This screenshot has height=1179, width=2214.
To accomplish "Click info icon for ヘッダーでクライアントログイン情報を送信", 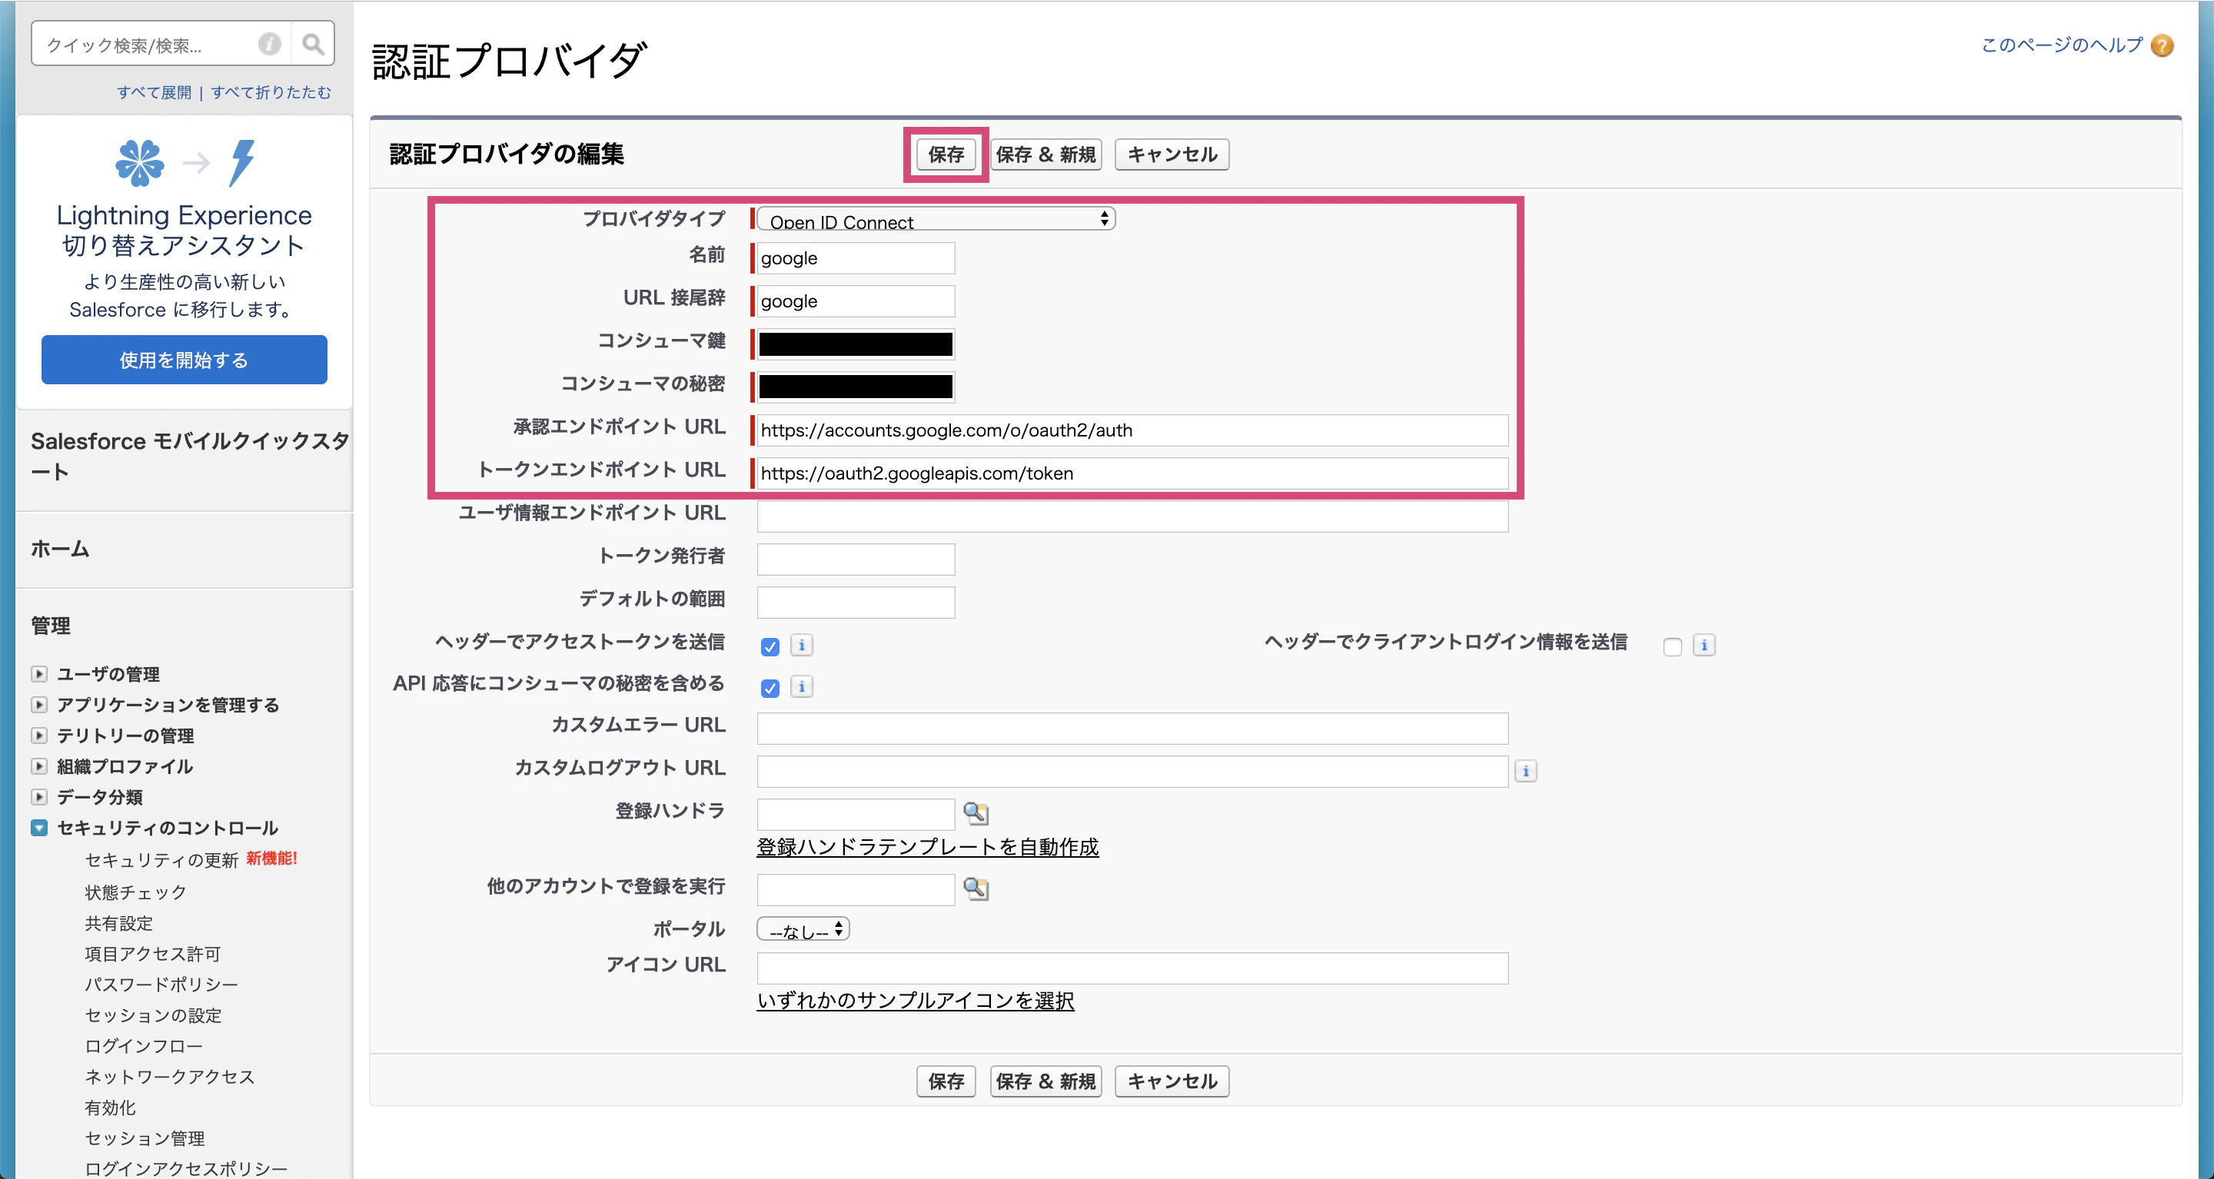I will pyautogui.click(x=1704, y=645).
